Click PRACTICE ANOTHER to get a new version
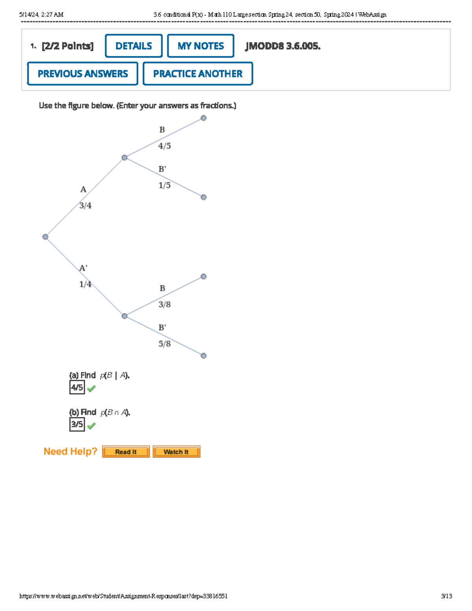The height and width of the screenshot is (611, 472). [x=197, y=73]
